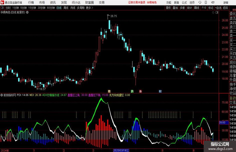Switch to 1分钟 period
236x152 pixels.
[15, 8]
